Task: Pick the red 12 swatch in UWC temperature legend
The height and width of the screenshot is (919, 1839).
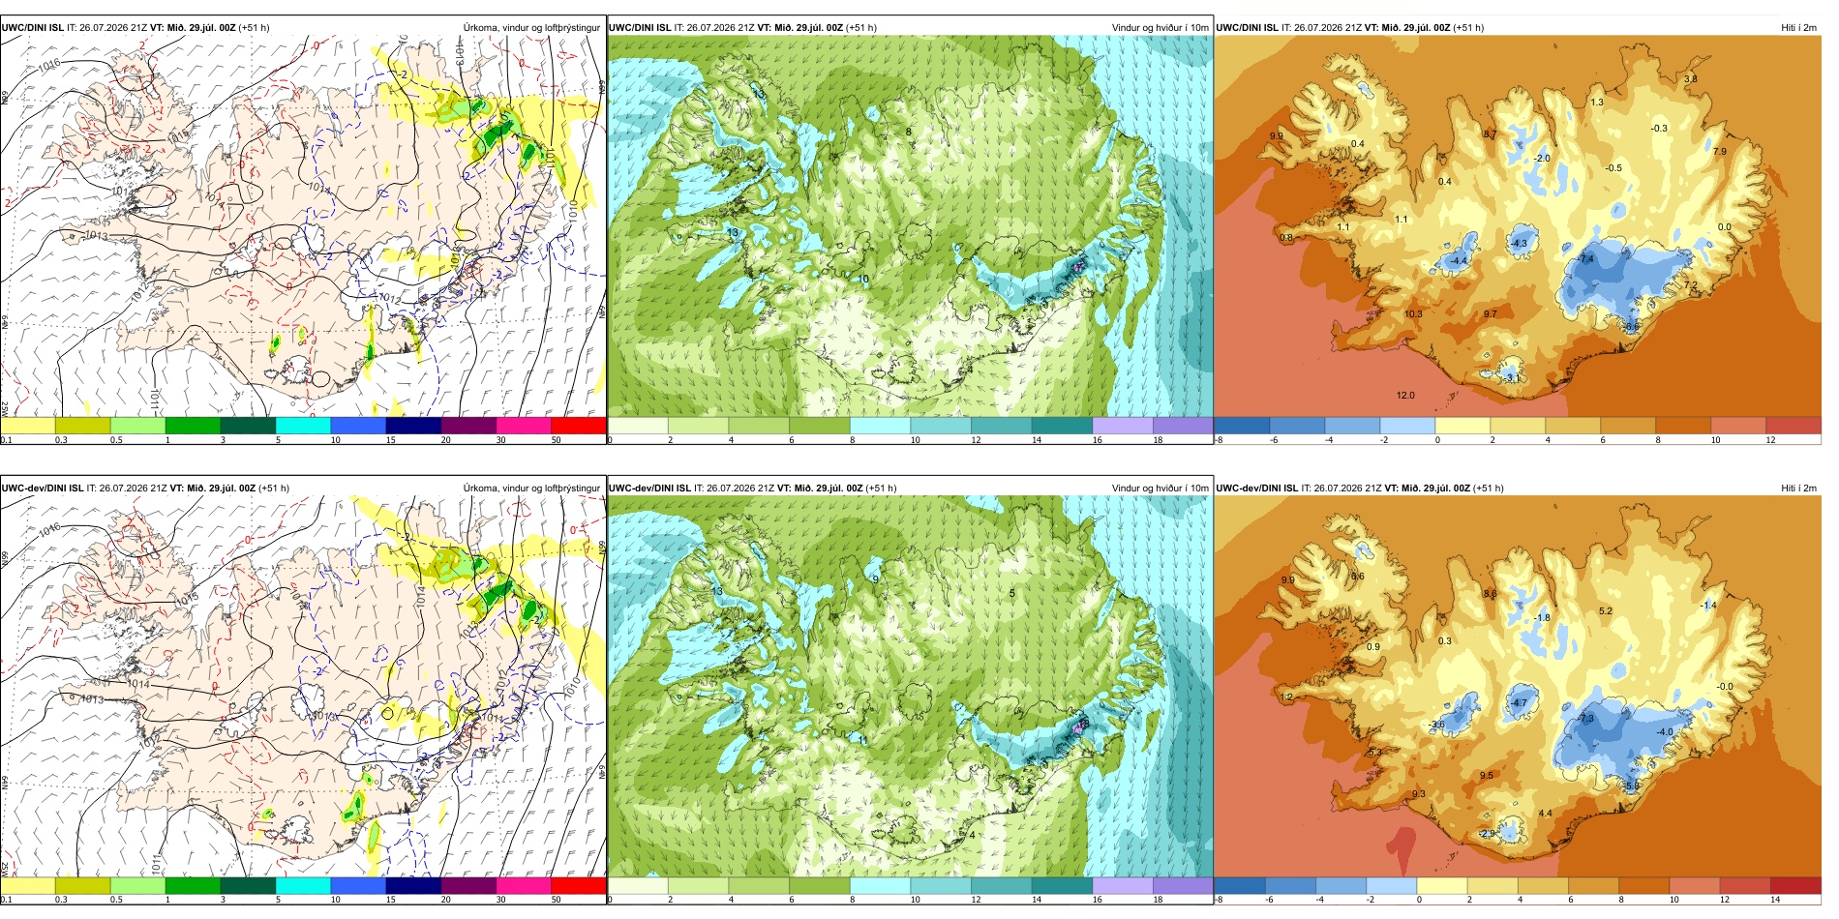Action: click(x=1794, y=426)
